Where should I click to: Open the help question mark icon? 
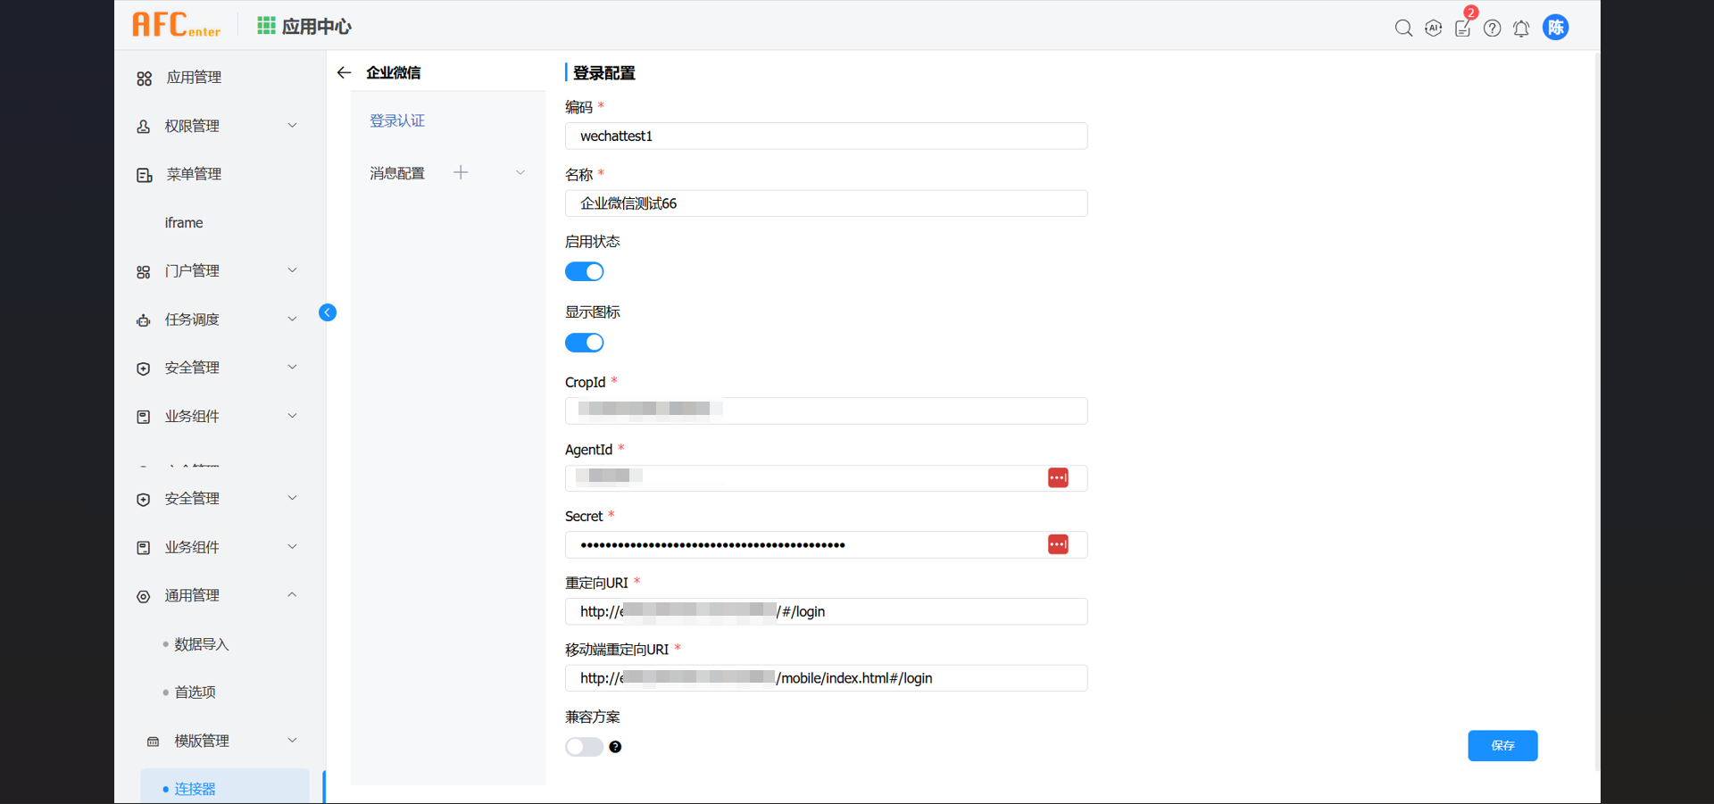1492,28
